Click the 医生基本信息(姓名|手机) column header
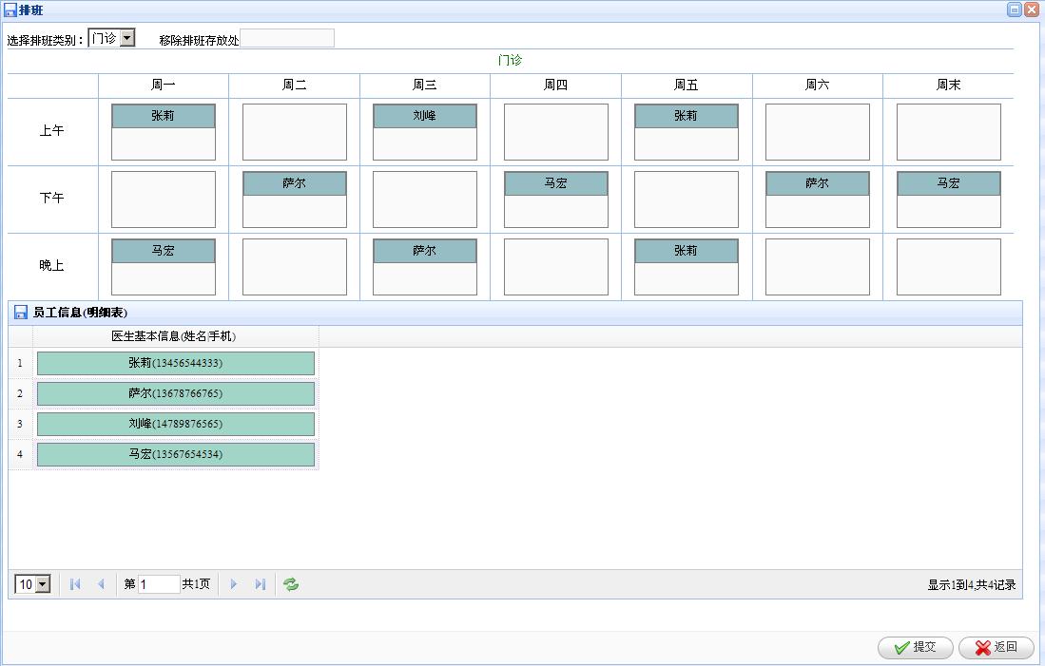This screenshot has width=1045, height=666. tap(175, 336)
